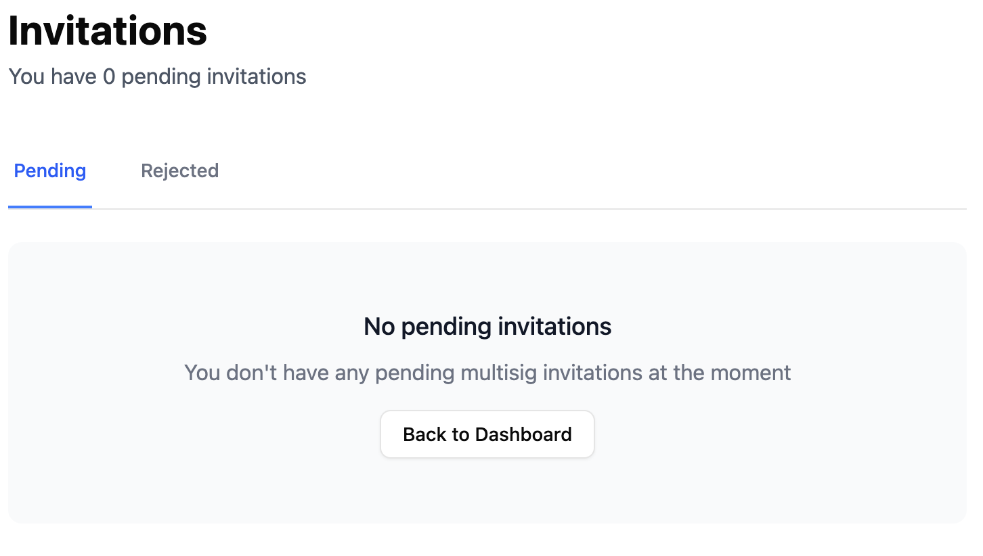Image resolution: width=983 pixels, height=556 pixels.
Task: Select the Rejected invitations view
Action: pyautogui.click(x=179, y=170)
